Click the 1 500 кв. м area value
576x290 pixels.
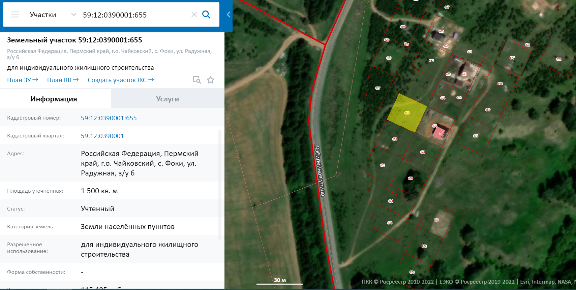point(99,191)
